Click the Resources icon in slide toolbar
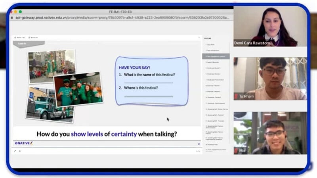The image size is (317, 178). [32, 38]
